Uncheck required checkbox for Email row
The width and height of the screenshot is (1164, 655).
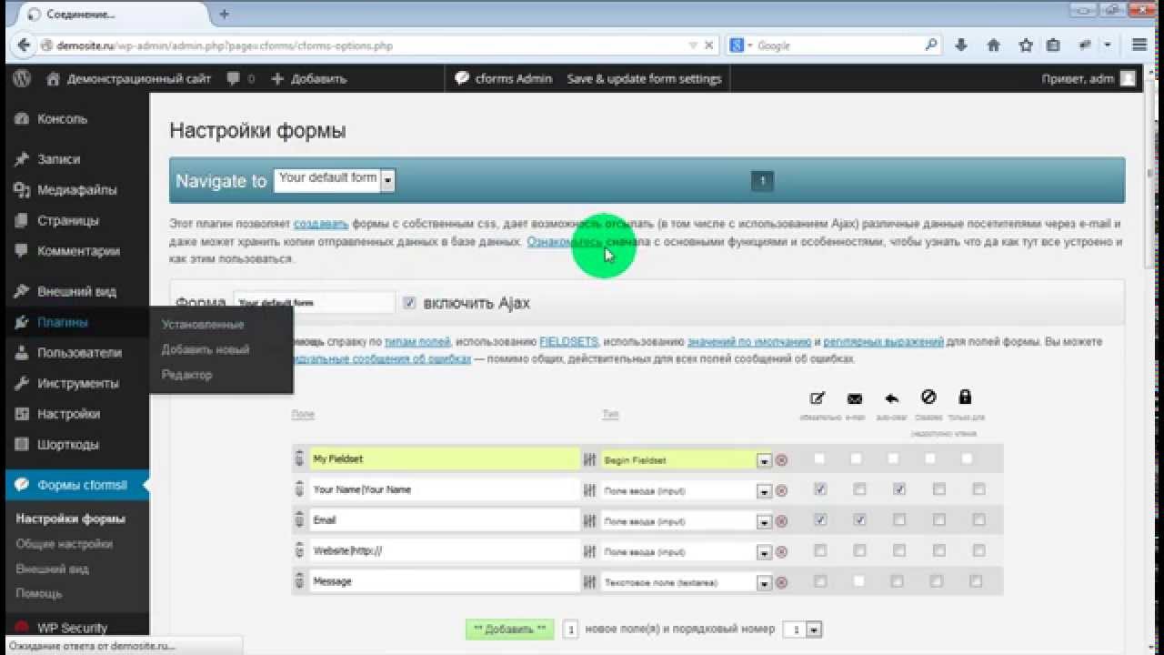820,520
